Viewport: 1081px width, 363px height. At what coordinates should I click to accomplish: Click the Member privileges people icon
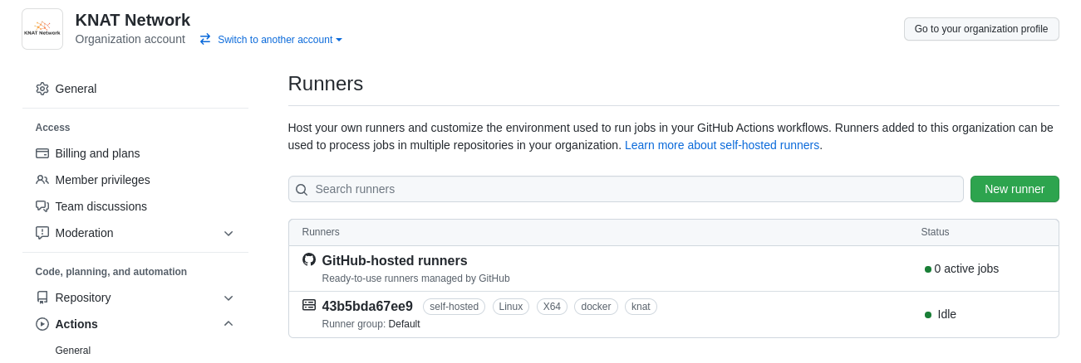tap(42, 180)
